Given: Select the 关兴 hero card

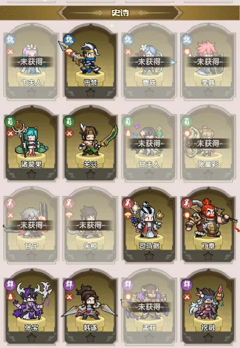Looking at the screenshot, I should 90,143.
